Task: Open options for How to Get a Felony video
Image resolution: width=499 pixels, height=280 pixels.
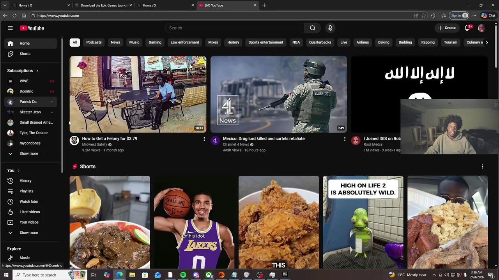Action: pos(204,139)
